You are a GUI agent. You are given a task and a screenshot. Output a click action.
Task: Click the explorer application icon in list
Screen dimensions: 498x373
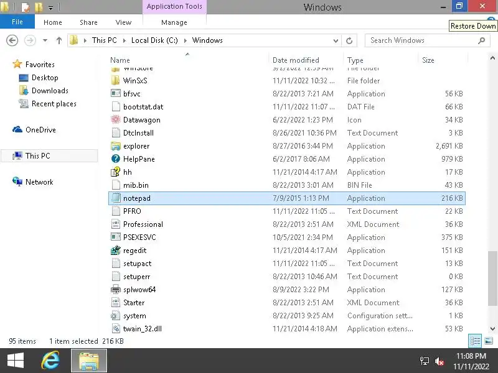click(116, 146)
